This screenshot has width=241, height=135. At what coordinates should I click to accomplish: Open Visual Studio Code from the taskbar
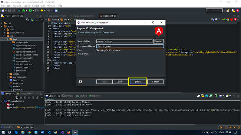point(49,132)
